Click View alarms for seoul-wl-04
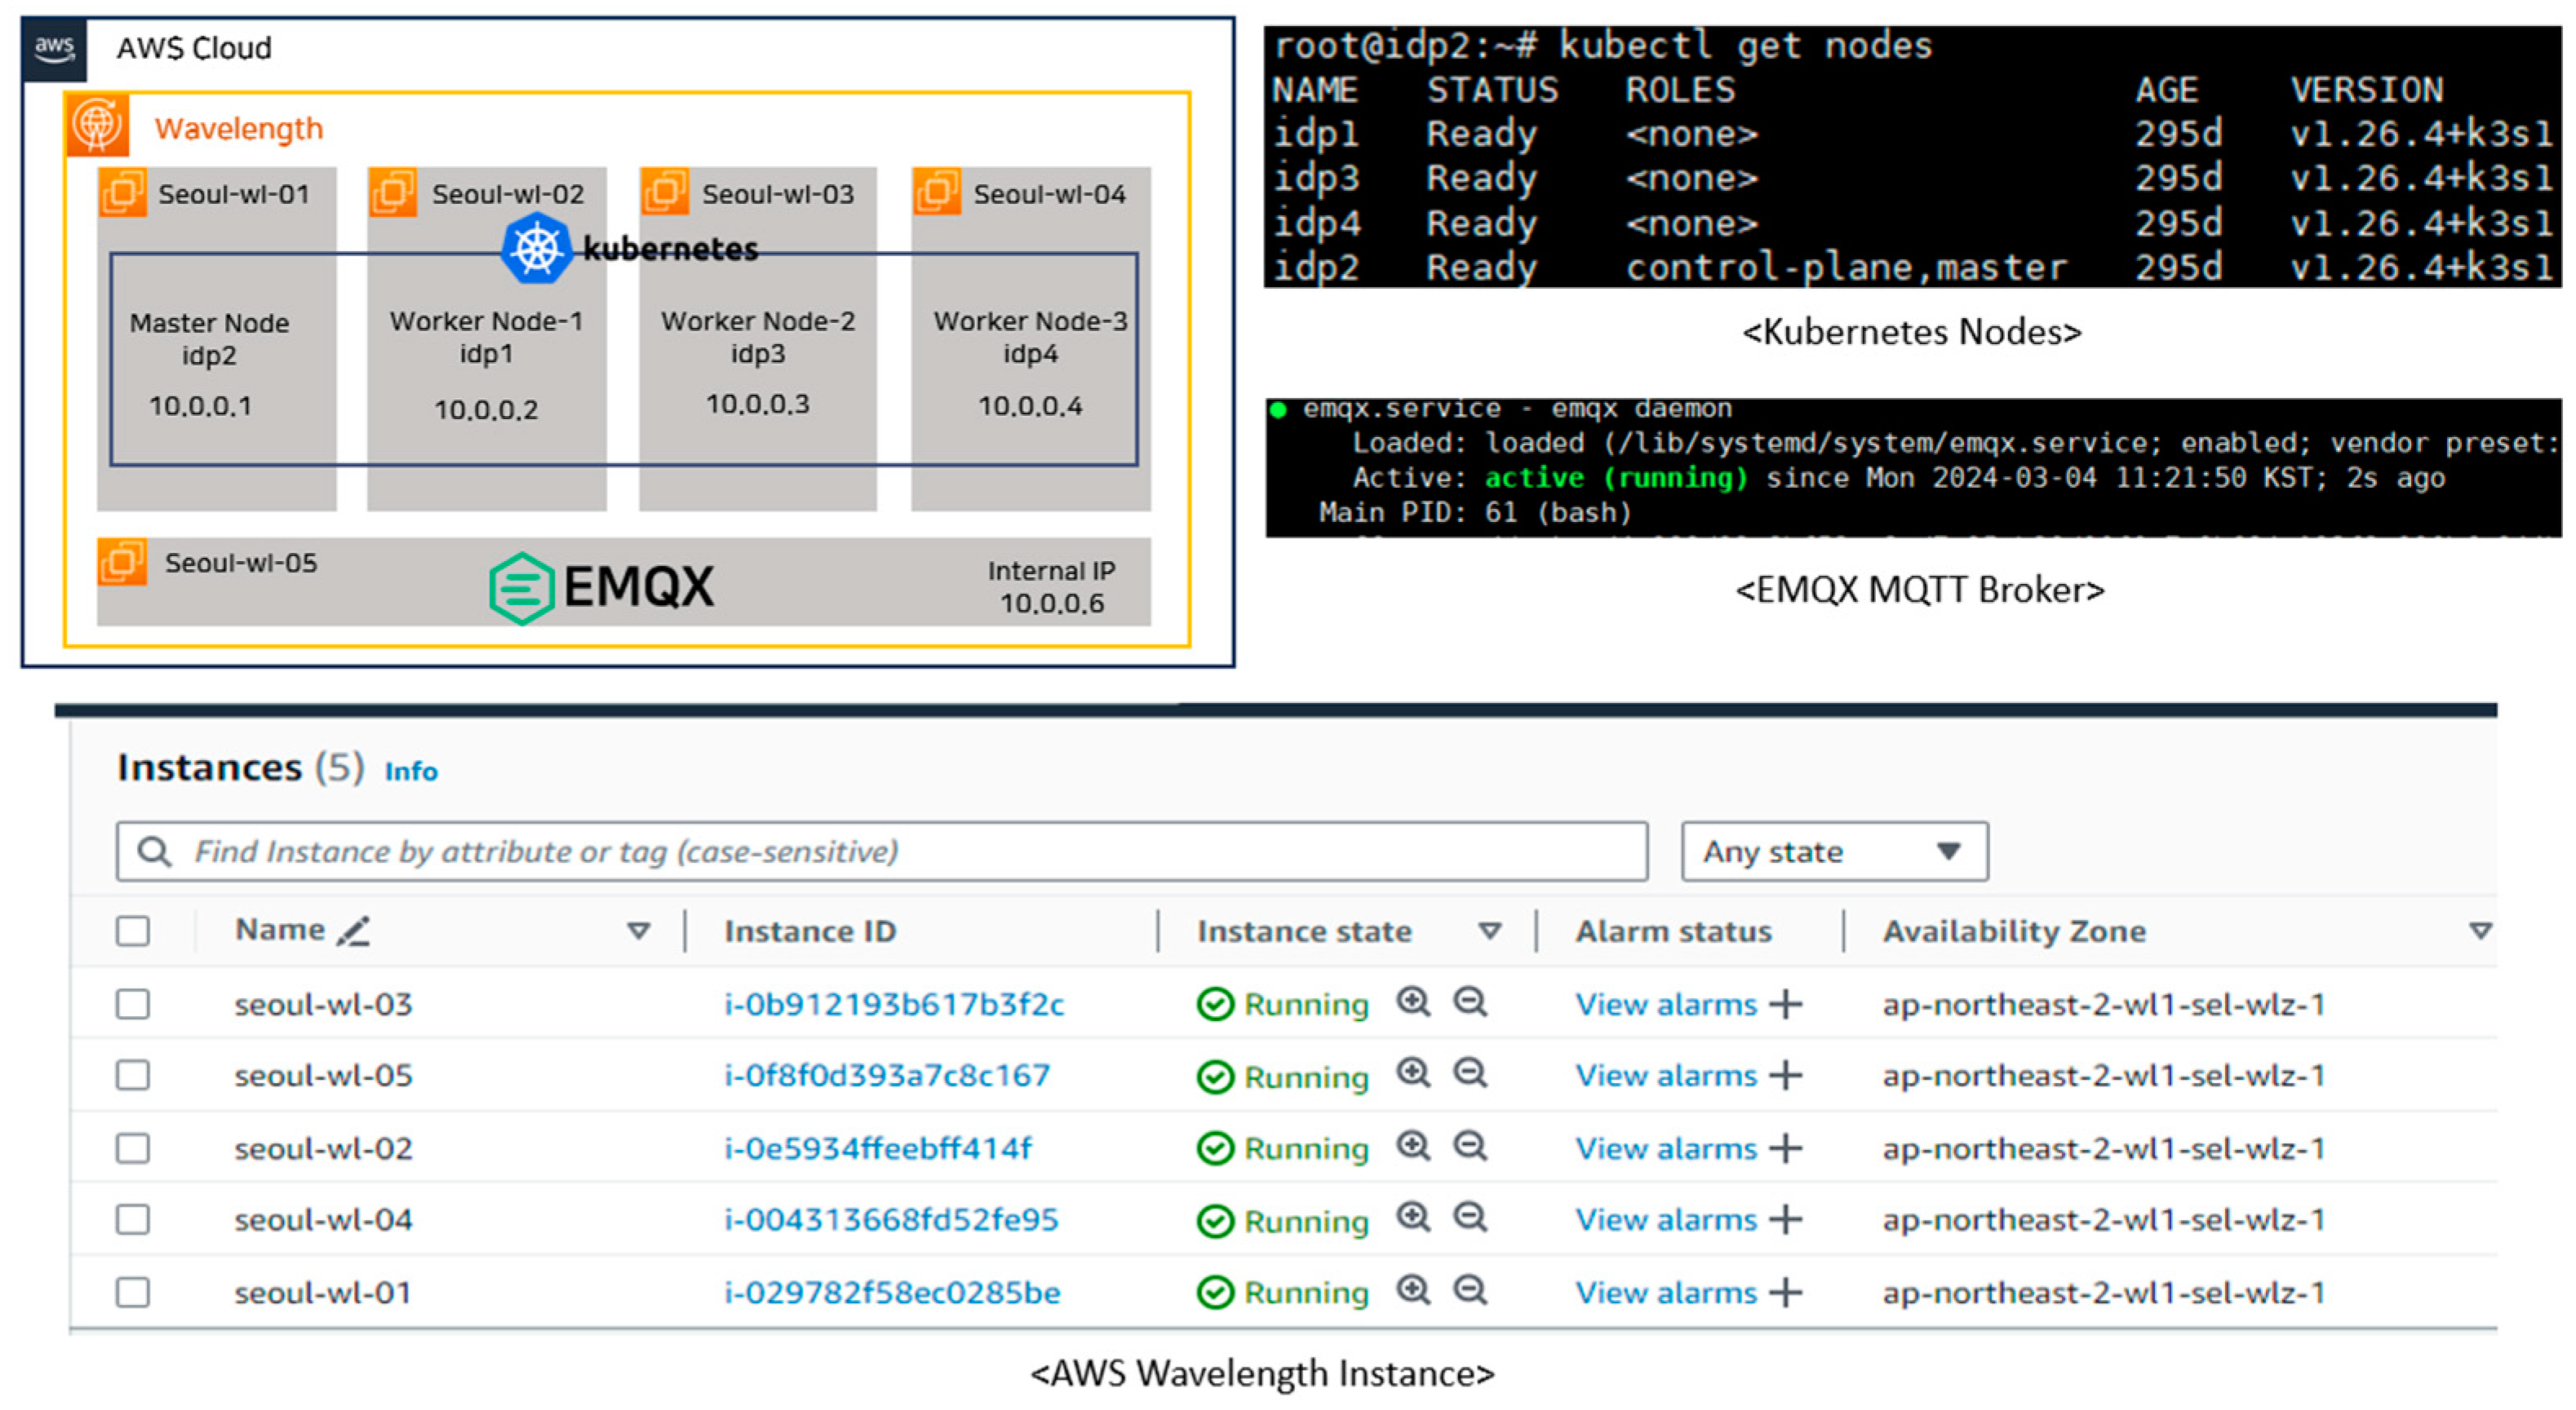The width and height of the screenshot is (2576, 1410). [1665, 1219]
